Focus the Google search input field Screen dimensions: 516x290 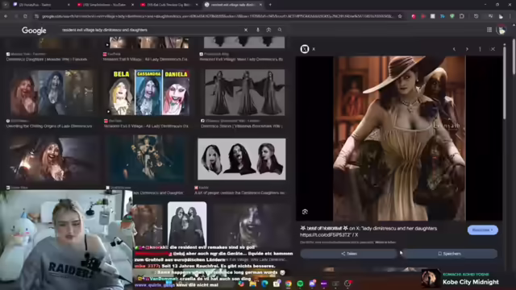tap(152, 30)
